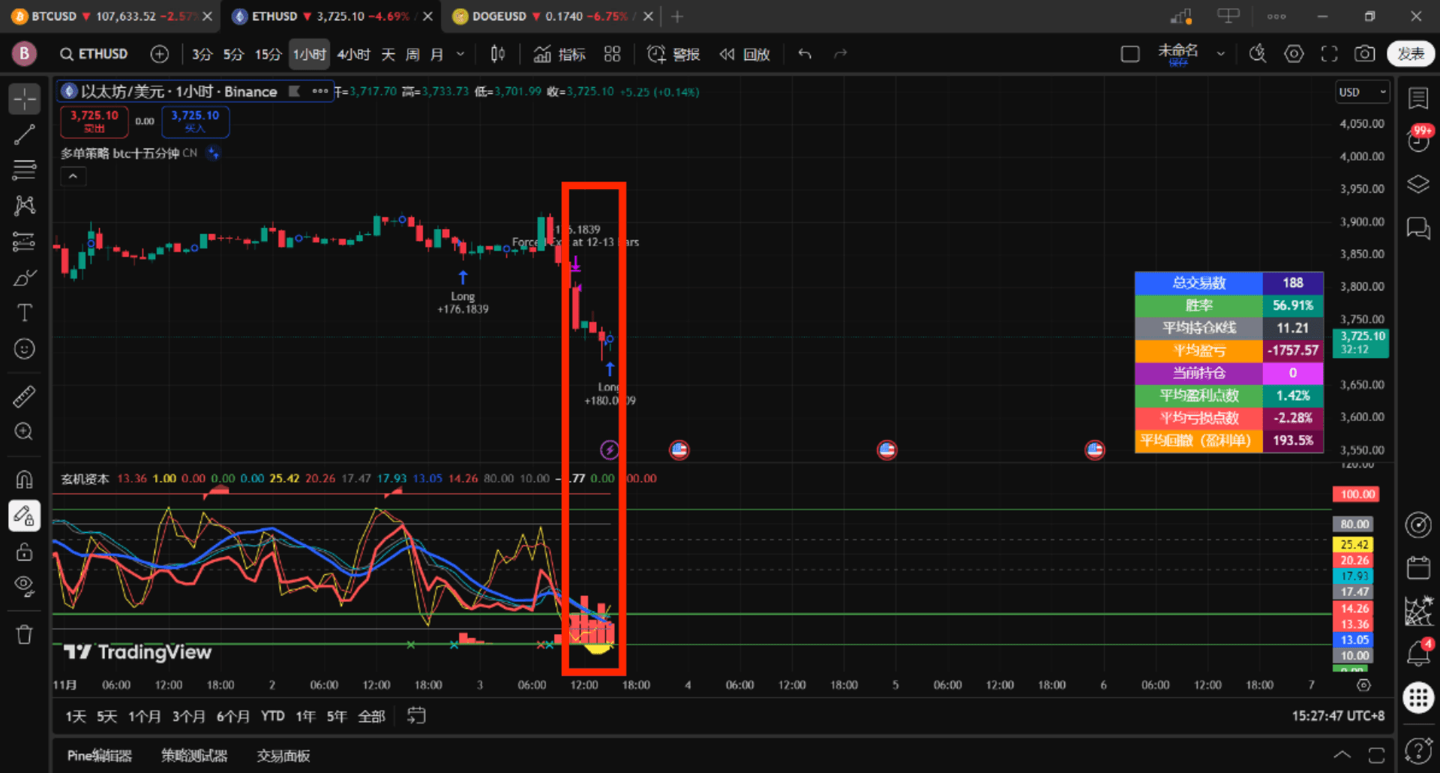The image size is (1440, 773).
Task: Expand the timeframe interval dropdown arrow
Action: (x=460, y=54)
